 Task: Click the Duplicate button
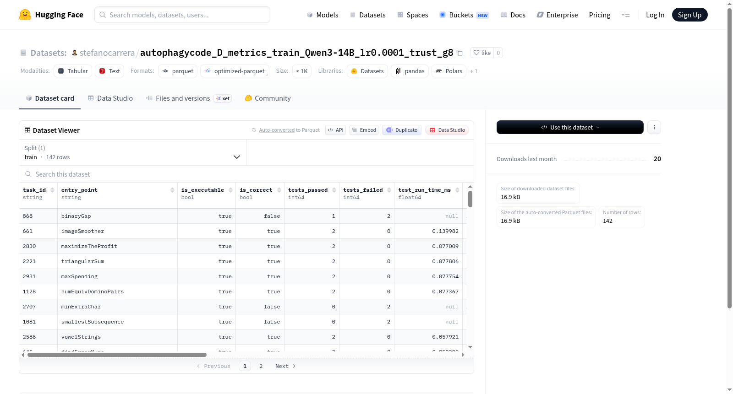pos(402,130)
